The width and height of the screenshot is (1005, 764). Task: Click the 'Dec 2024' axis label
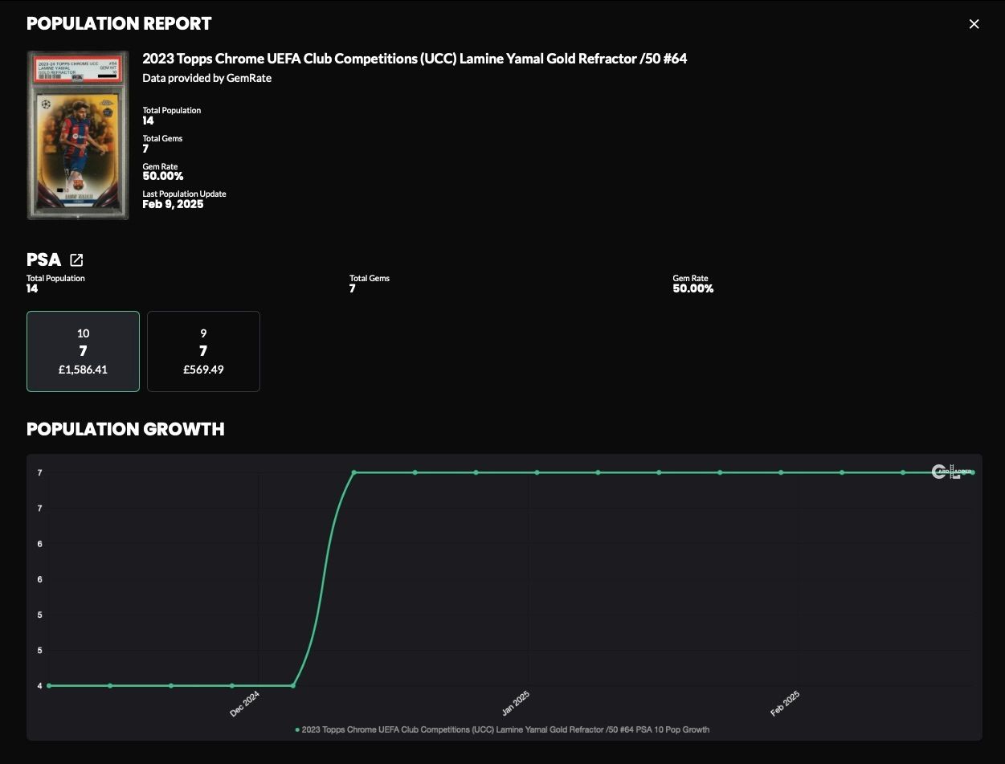pos(245,703)
